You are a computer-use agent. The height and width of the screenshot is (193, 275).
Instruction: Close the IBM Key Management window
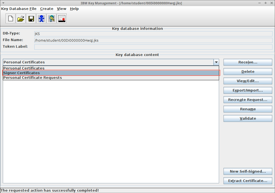click(271, 3)
